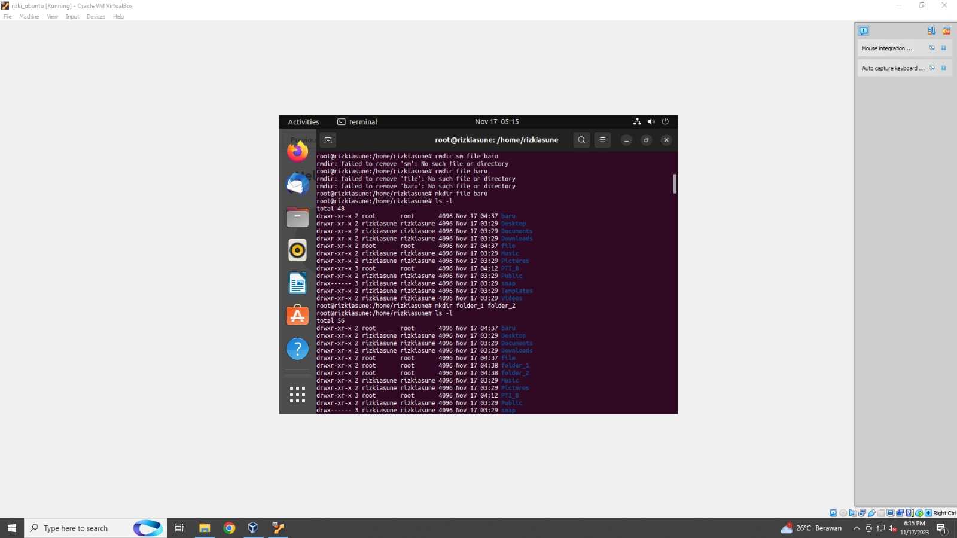The image size is (957, 538).
Task: Launch Thunderbird mail from the dock
Action: (297, 184)
